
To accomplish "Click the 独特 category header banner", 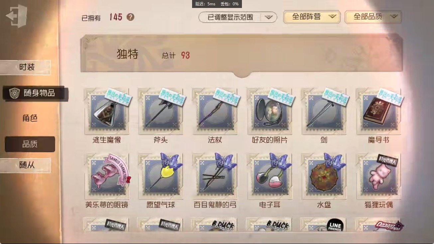I will pos(241,55).
